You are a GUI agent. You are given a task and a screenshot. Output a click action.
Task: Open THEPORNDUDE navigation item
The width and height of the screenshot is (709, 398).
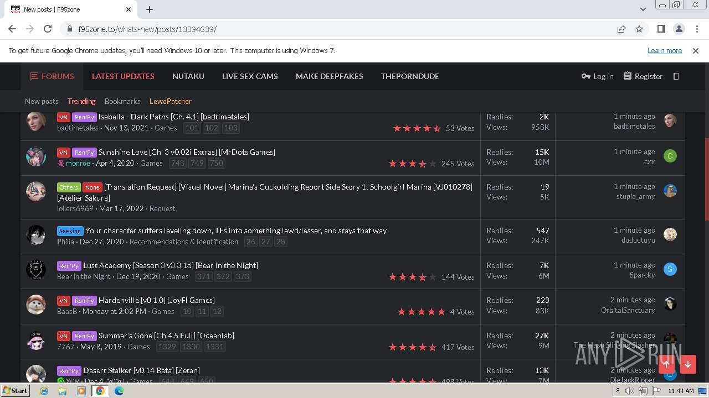pyautogui.click(x=410, y=76)
